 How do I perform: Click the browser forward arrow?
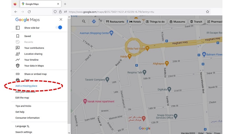pos(22,12)
